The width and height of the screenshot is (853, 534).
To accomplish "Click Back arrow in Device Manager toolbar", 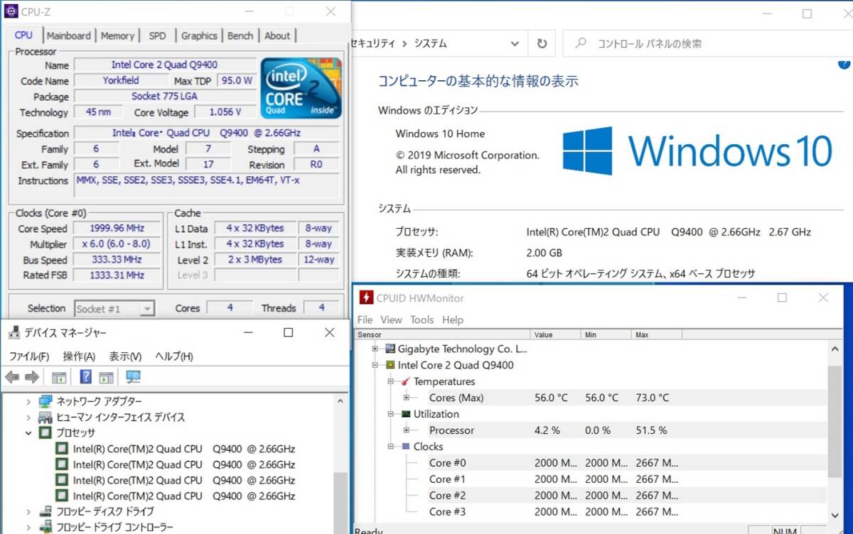I will tap(12, 377).
